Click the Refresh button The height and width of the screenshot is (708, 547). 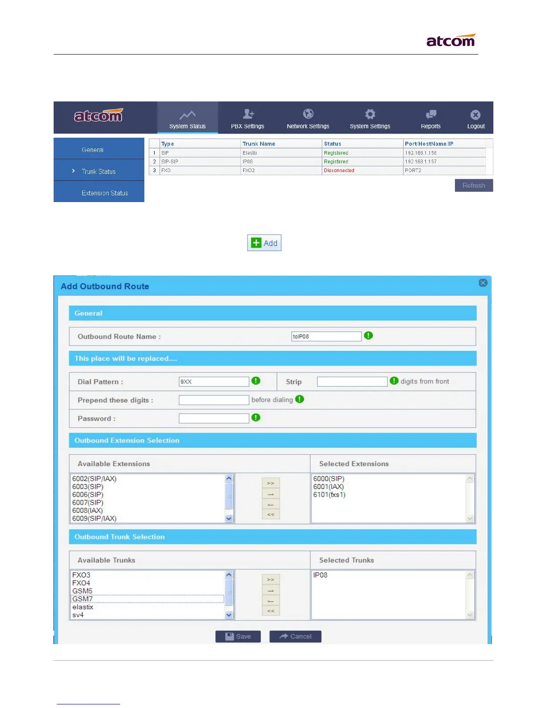[x=474, y=185]
